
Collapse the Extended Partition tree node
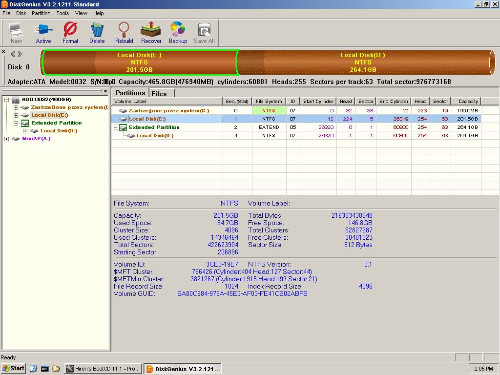(x=16, y=123)
